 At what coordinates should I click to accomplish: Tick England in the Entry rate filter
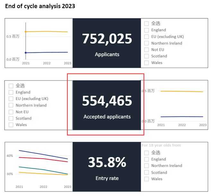[146, 159]
